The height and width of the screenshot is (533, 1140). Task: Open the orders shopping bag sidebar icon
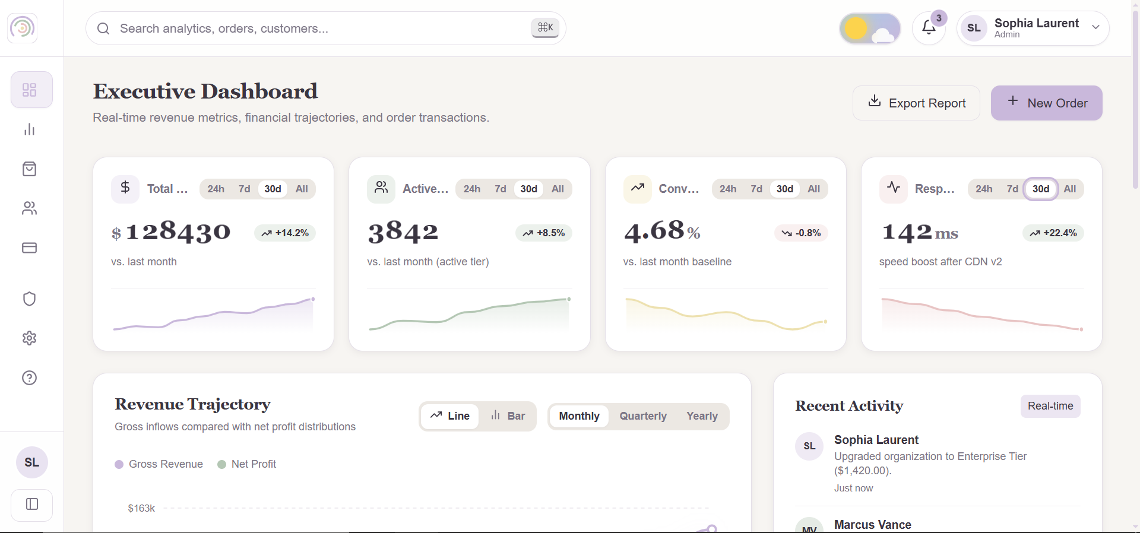30,169
